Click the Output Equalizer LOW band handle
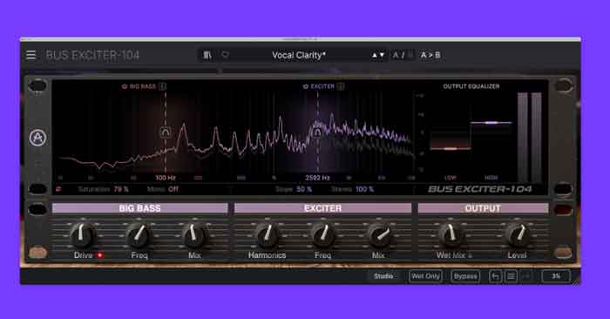 pos(451,148)
